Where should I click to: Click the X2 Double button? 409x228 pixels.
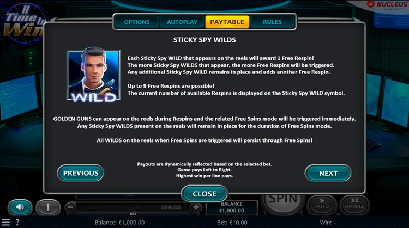coord(354,204)
